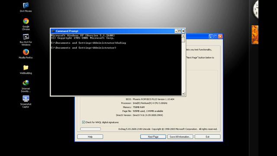This screenshot has height=156, width=277.
Task: Click the orange picture gadget thumbnail
Action: (x=255, y=35)
